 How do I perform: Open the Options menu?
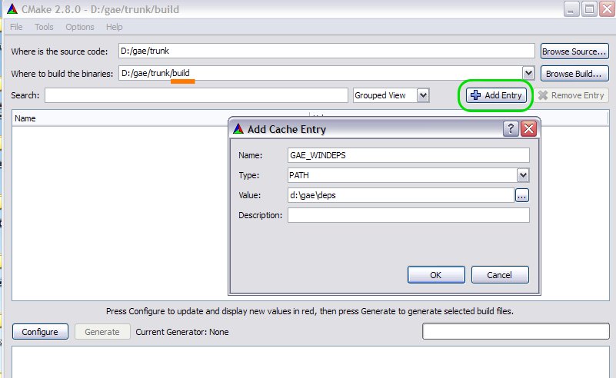pyautogui.click(x=80, y=27)
